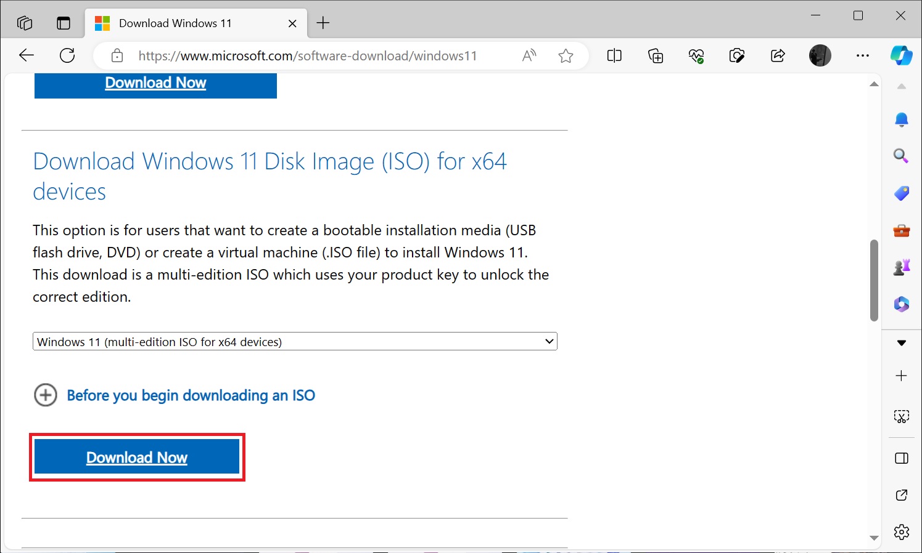Open Copilot in Edge
922x553 pixels.
[x=901, y=55]
